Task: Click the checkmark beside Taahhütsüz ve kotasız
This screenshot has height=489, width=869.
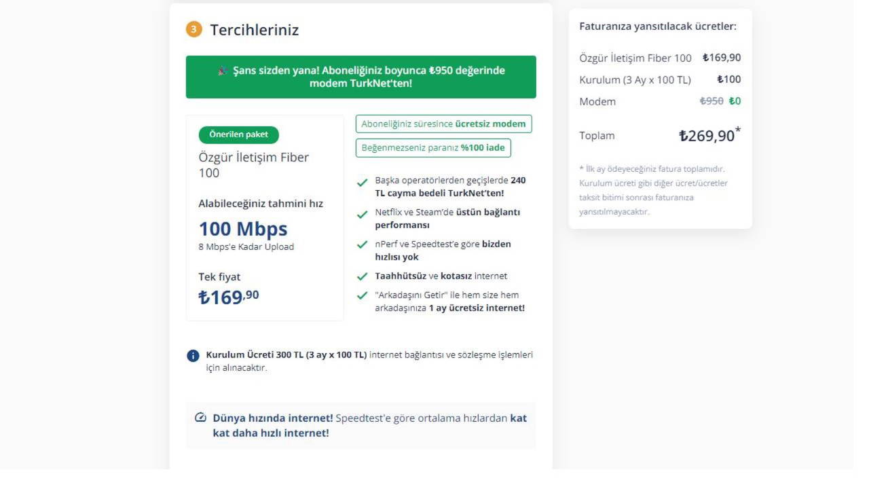Action: (x=363, y=276)
